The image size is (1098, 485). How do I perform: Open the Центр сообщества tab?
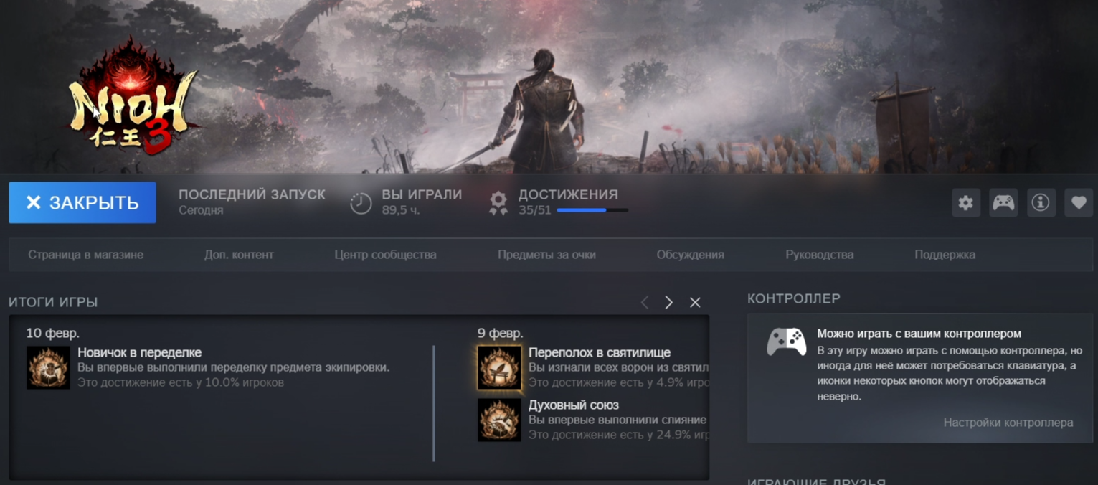coord(385,255)
